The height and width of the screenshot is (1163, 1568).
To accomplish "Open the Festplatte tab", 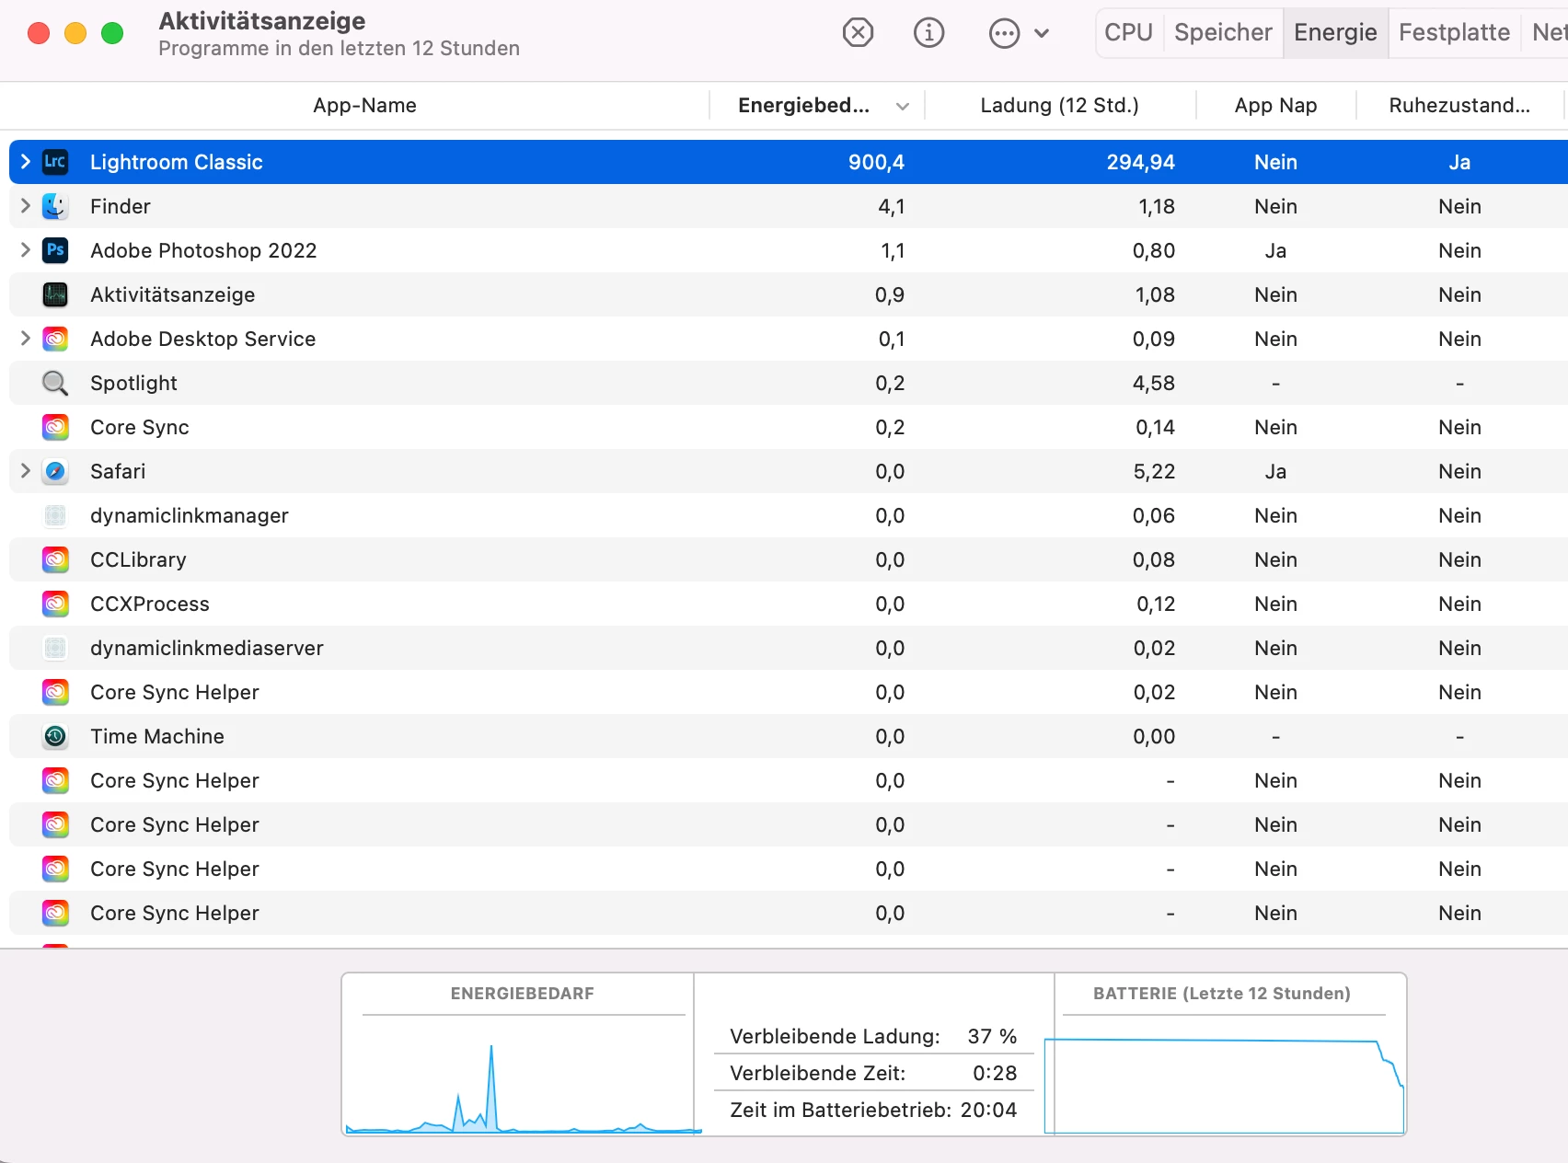I will coord(1454,33).
